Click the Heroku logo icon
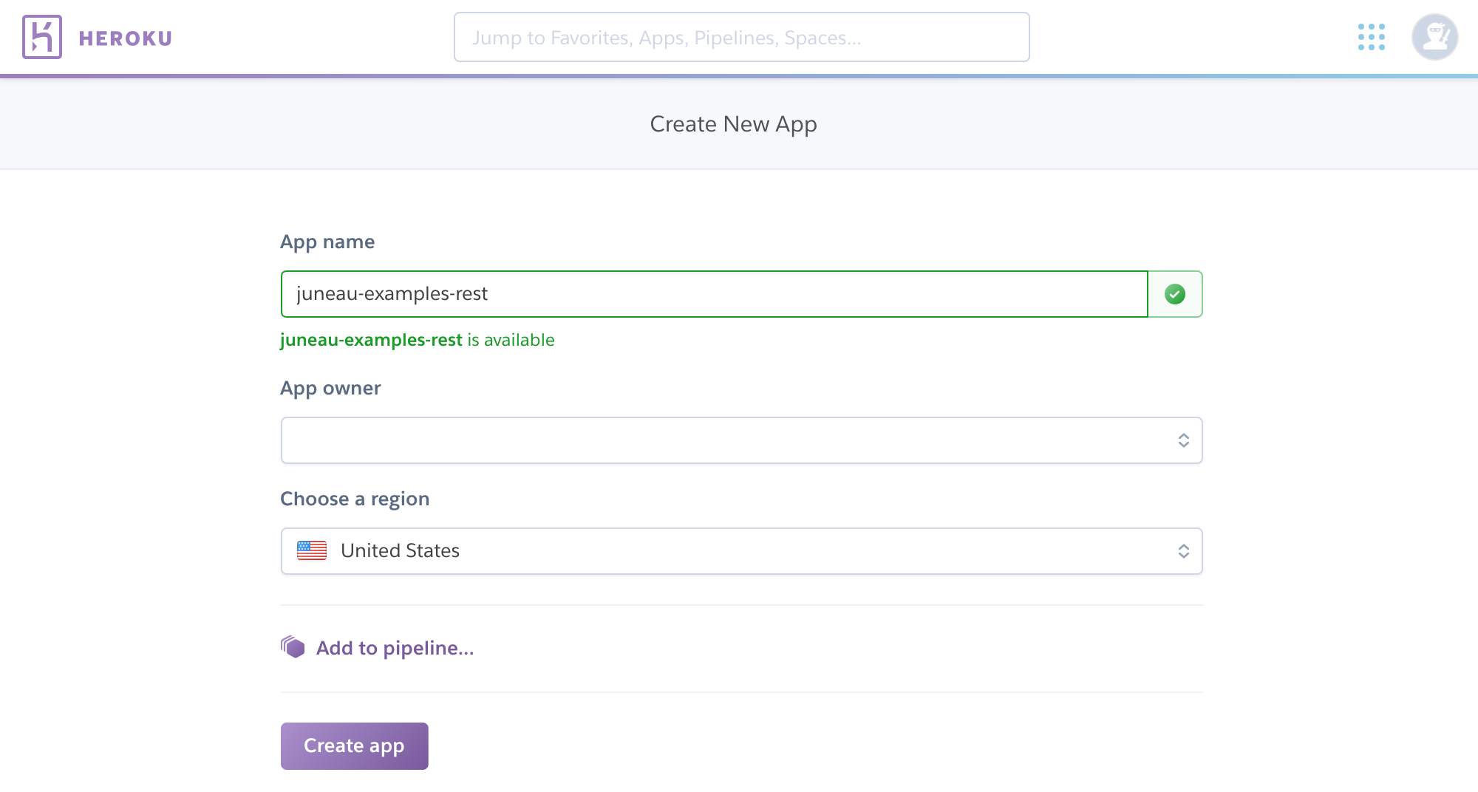Screen dimensions: 1478x792 point(42,37)
